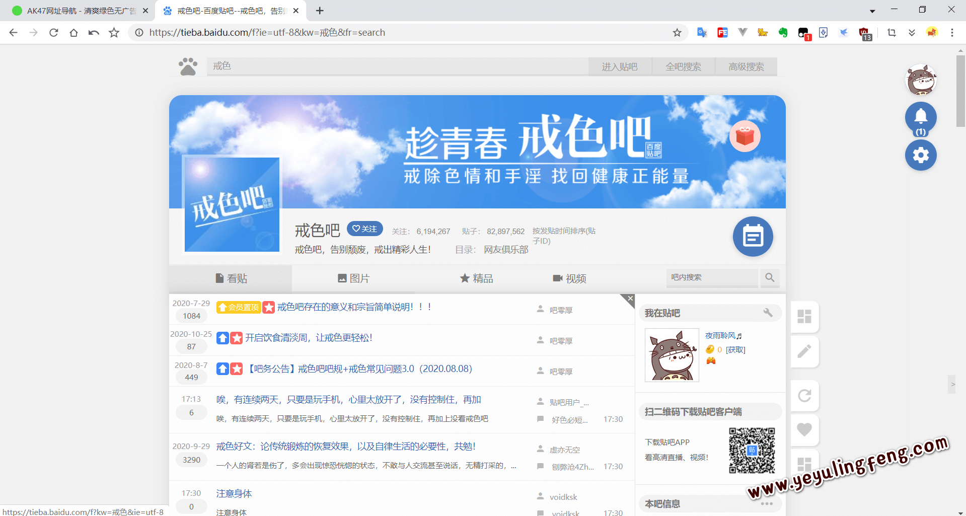The width and height of the screenshot is (966, 516).
Task: Click the heart icon in floating toolbar
Action: click(804, 429)
